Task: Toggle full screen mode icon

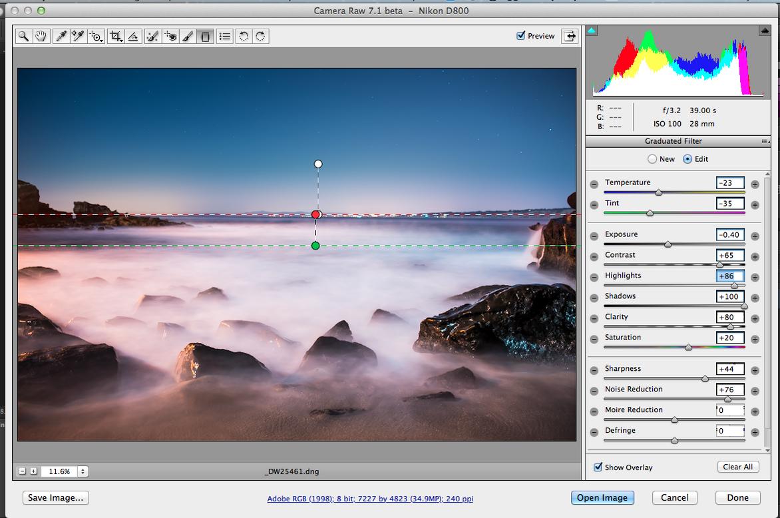Action: (x=570, y=36)
